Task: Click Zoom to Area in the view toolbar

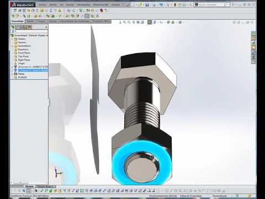Action: pyautogui.click(x=129, y=22)
